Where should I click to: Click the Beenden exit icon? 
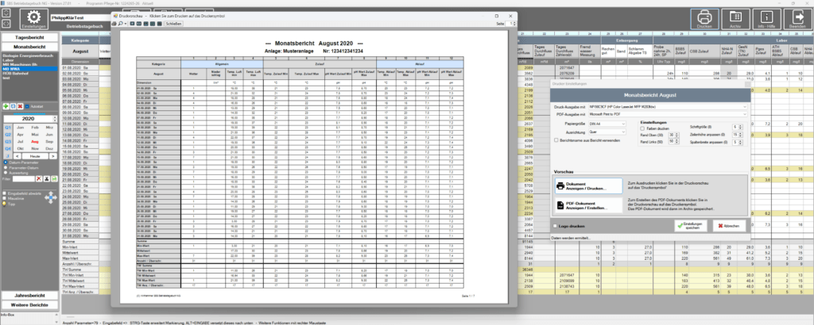[797, 19]
